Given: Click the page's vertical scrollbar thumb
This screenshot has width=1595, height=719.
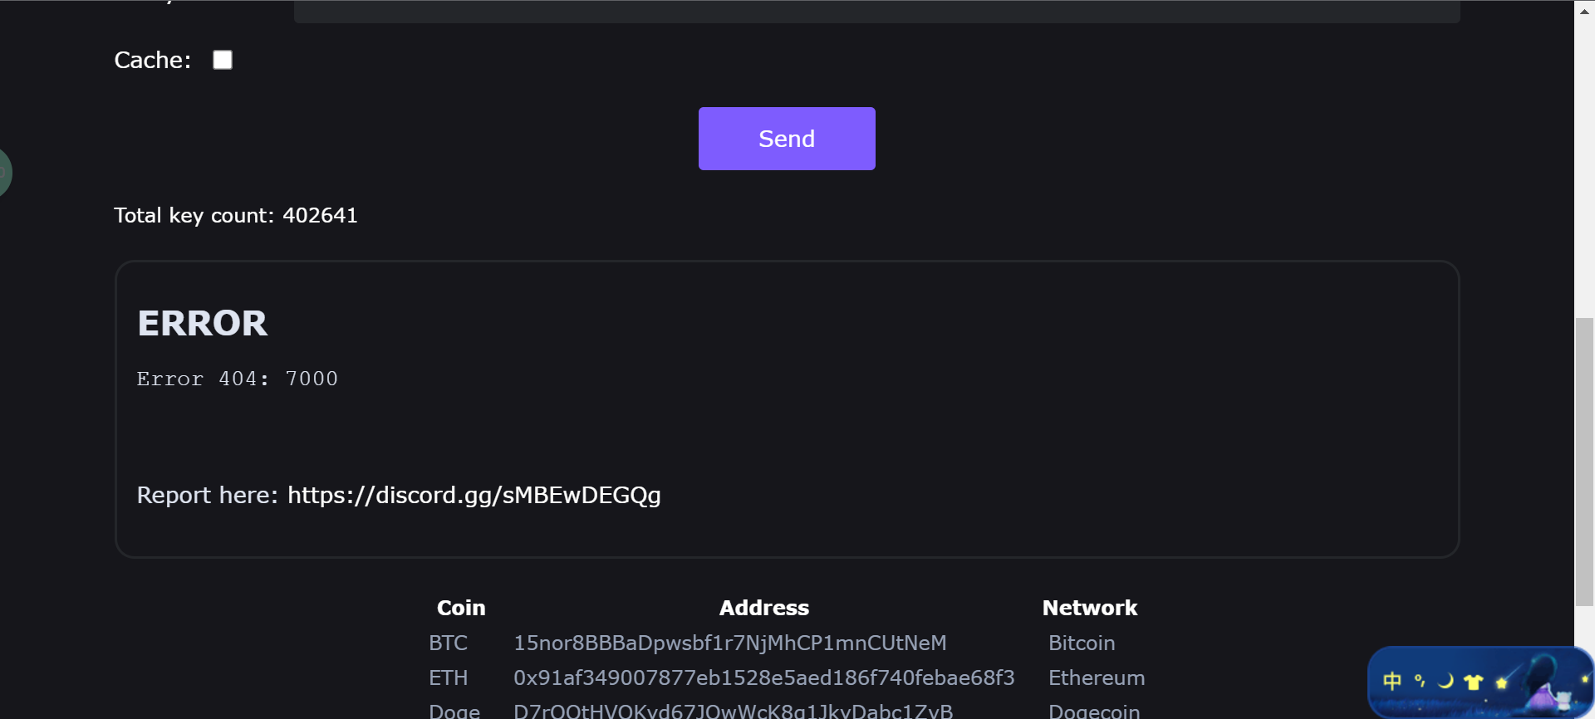Looking at the screenshot, I should point(1584,461).
